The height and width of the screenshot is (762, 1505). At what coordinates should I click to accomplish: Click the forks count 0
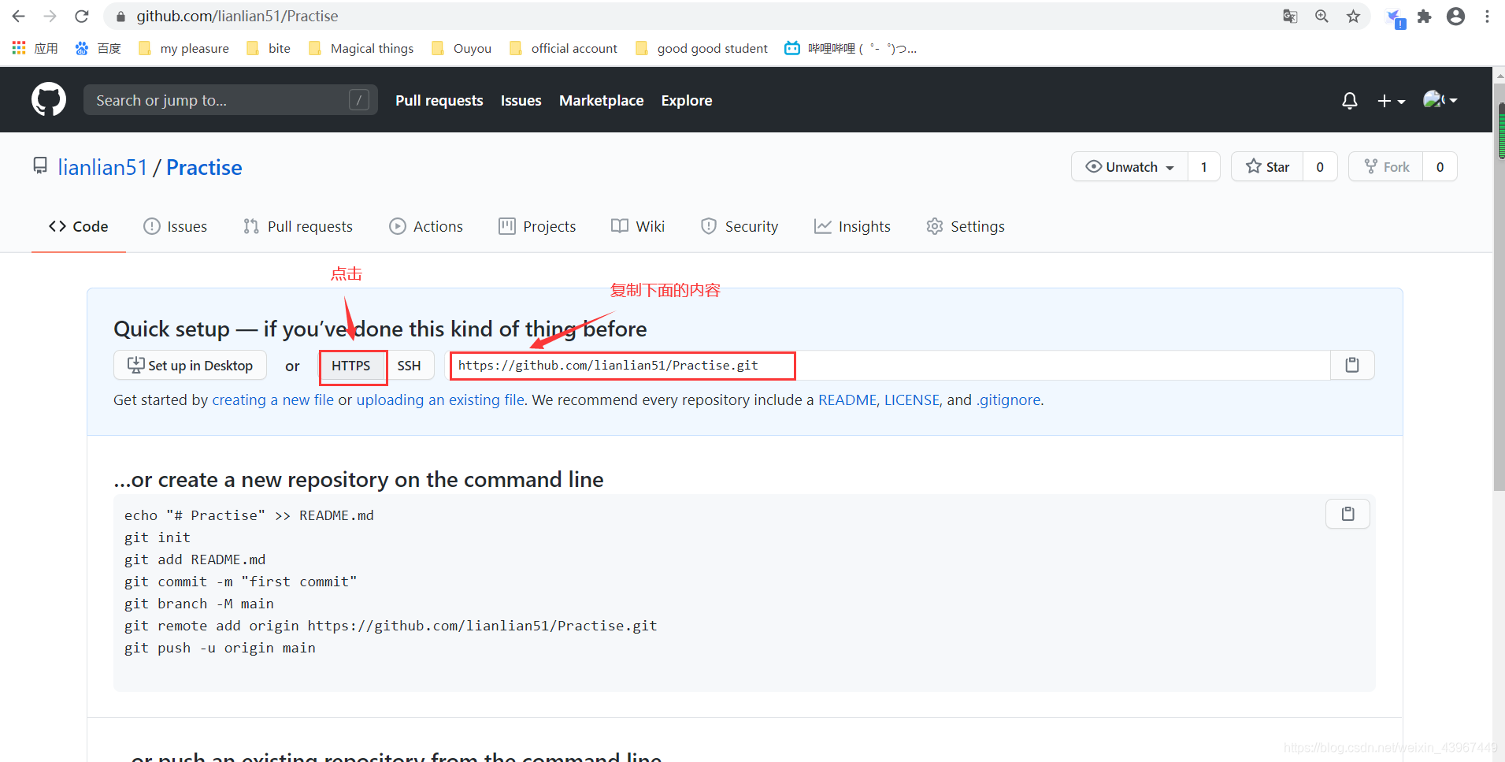click(x=1440, y=167)
